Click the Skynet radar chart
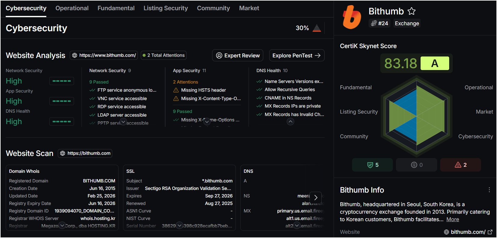Screen dimensions: 497x238 416,116
